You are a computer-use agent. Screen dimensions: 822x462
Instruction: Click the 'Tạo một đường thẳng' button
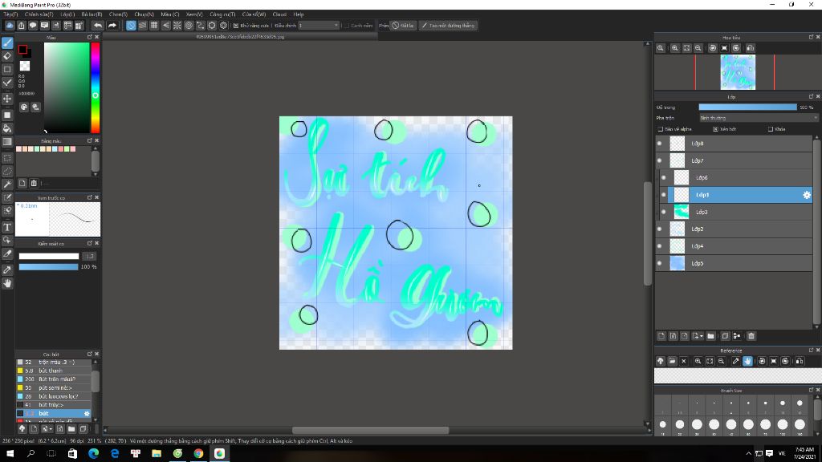(x=448, y=25)
